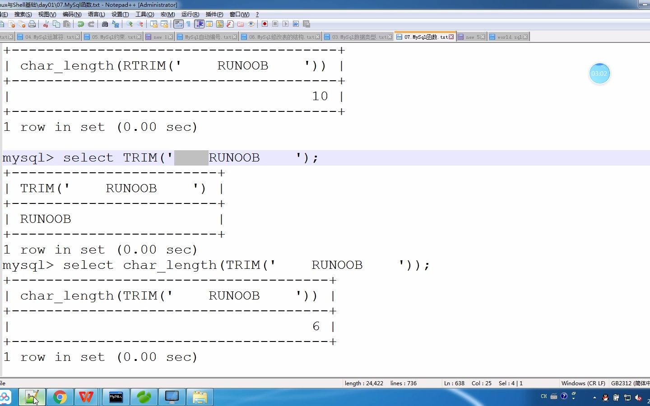The height and width of the screenshot is (406, 650).
Task: Open Find dialog with the binoculars icon
Action: pyautogui.click(x=105, y=24)
